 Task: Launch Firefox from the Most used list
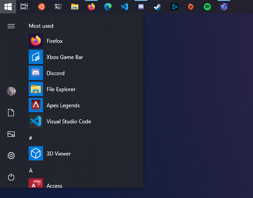coord(86,41)
